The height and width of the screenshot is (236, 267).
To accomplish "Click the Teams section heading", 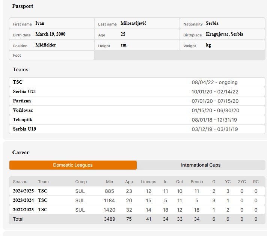I will [21, 69].
